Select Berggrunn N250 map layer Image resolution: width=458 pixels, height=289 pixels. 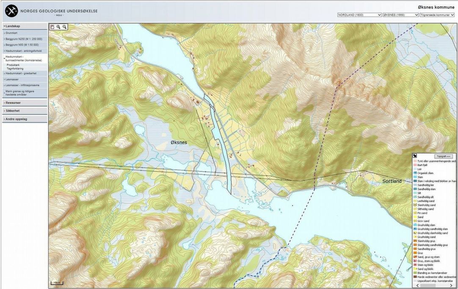[x=25, y=38]
